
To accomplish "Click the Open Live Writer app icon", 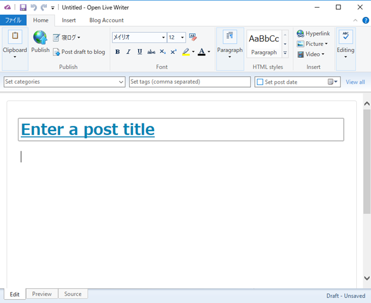I will [x=7, y=7].
